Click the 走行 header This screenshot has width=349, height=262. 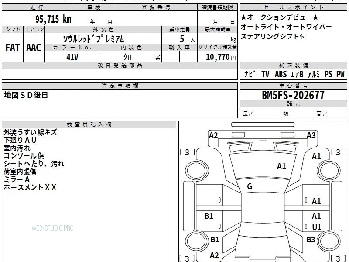click(x=37, y=7)
